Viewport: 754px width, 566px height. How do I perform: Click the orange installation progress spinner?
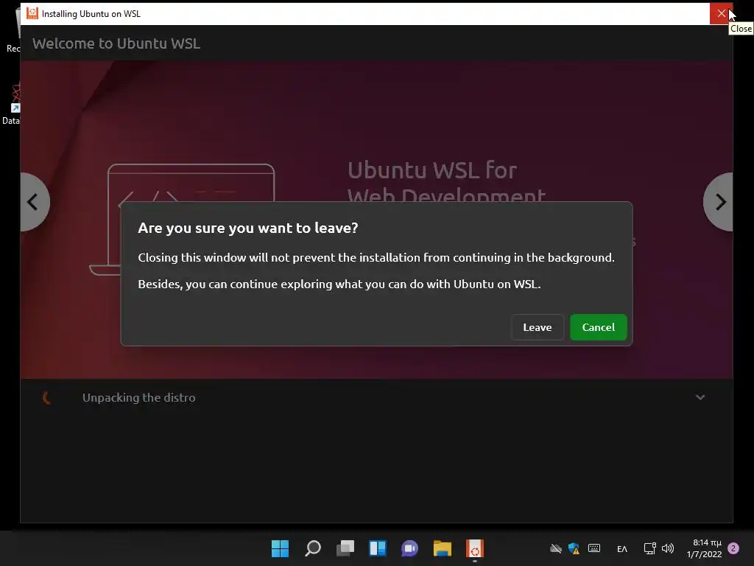click(x=46, y=397)
